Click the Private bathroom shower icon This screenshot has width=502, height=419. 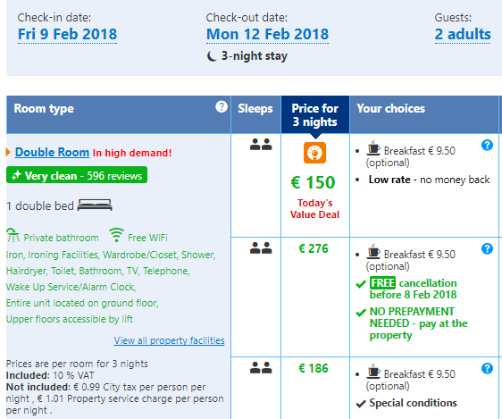(13, 235)
